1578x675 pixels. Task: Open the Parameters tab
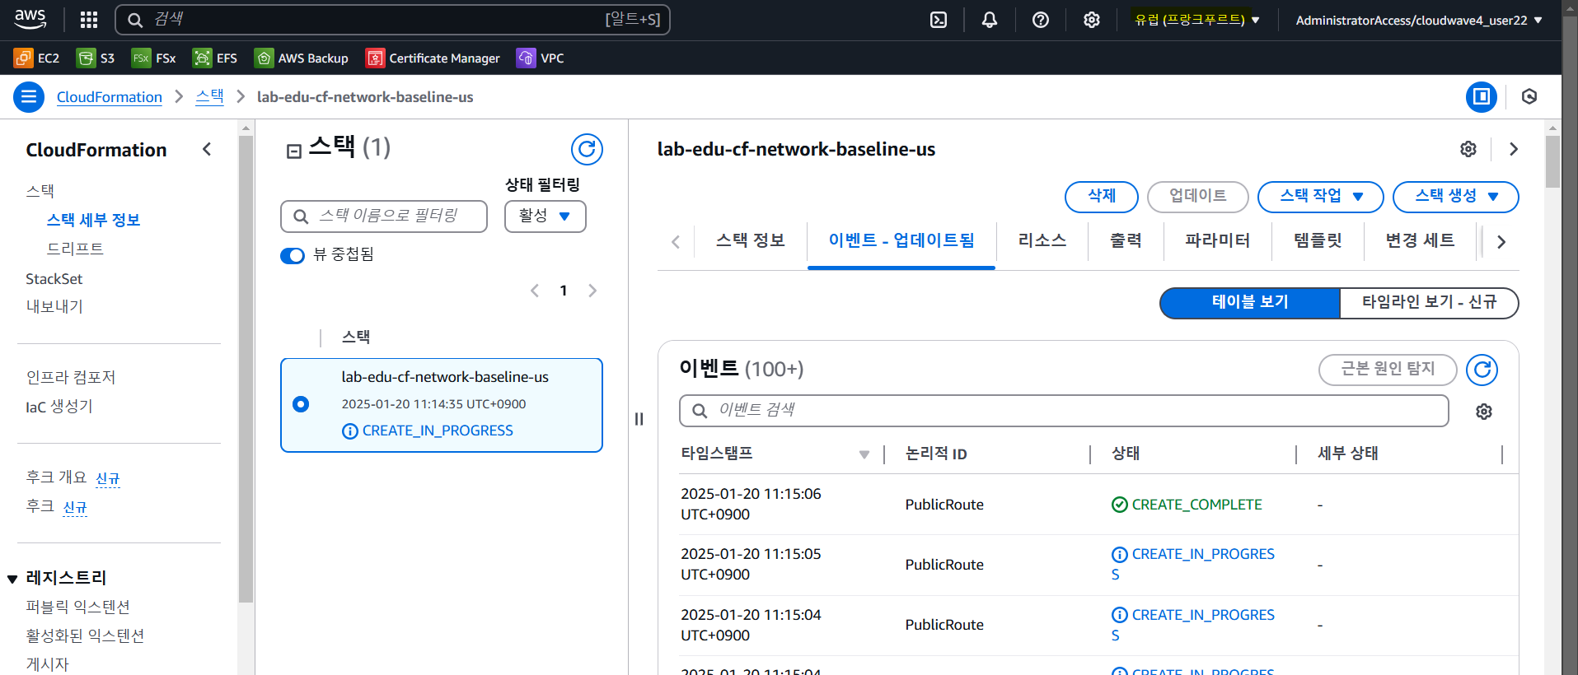1218,240
